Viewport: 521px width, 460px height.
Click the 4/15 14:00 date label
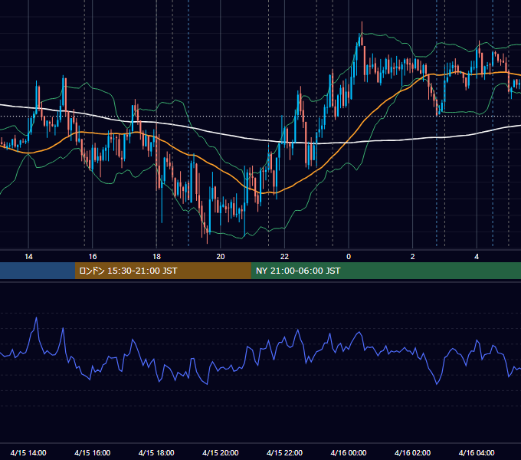[28, 452]
